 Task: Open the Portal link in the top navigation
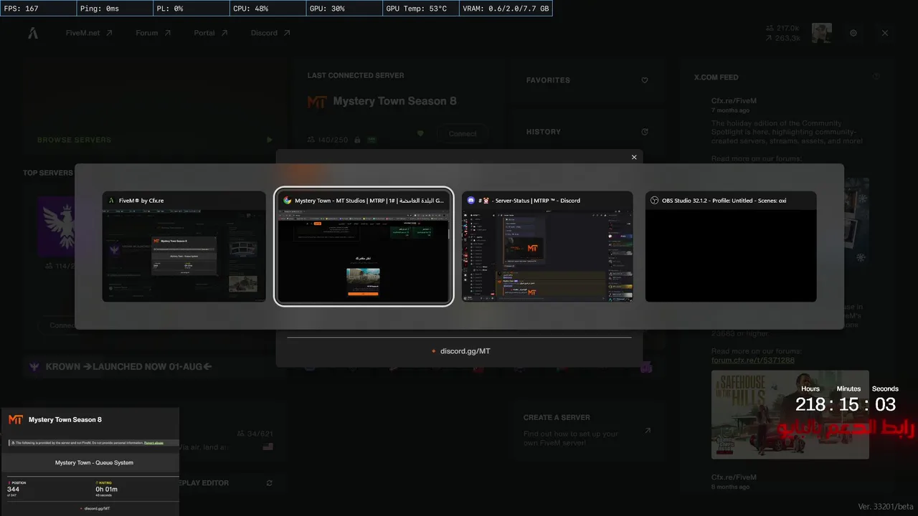click(211, 33)
